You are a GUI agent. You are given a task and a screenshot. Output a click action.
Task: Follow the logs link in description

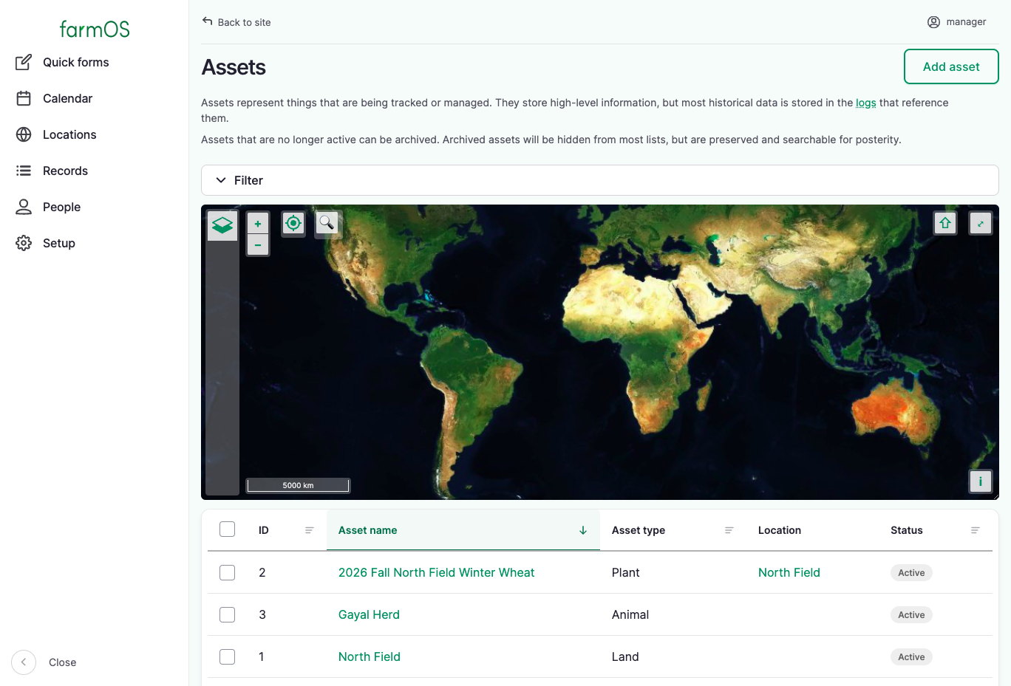point(866,103)
